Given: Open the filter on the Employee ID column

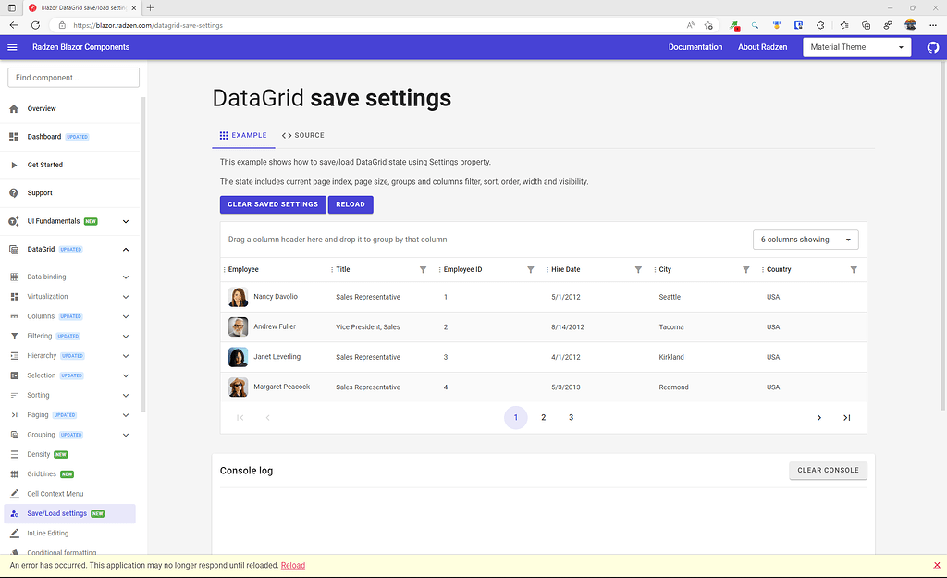Looking at the screenshot, I should [530, 269].
